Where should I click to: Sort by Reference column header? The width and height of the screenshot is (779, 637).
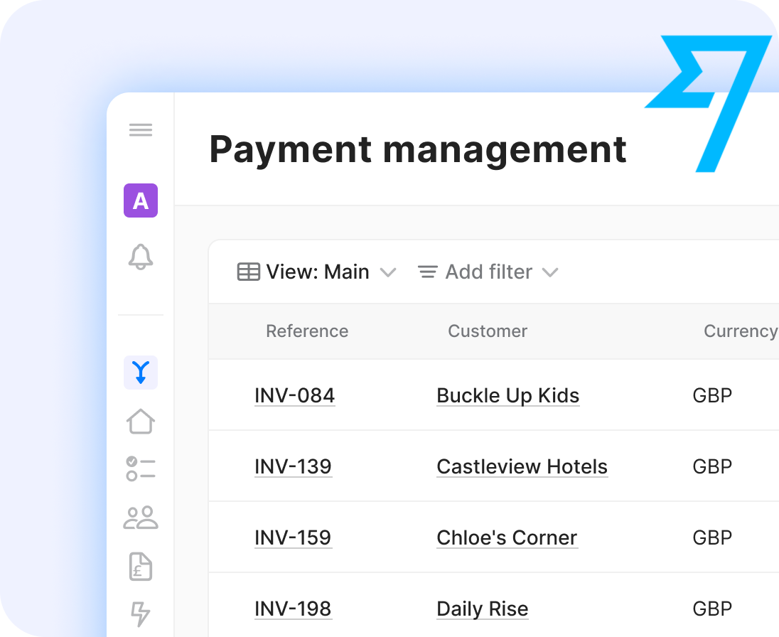[x=307, y=331]
